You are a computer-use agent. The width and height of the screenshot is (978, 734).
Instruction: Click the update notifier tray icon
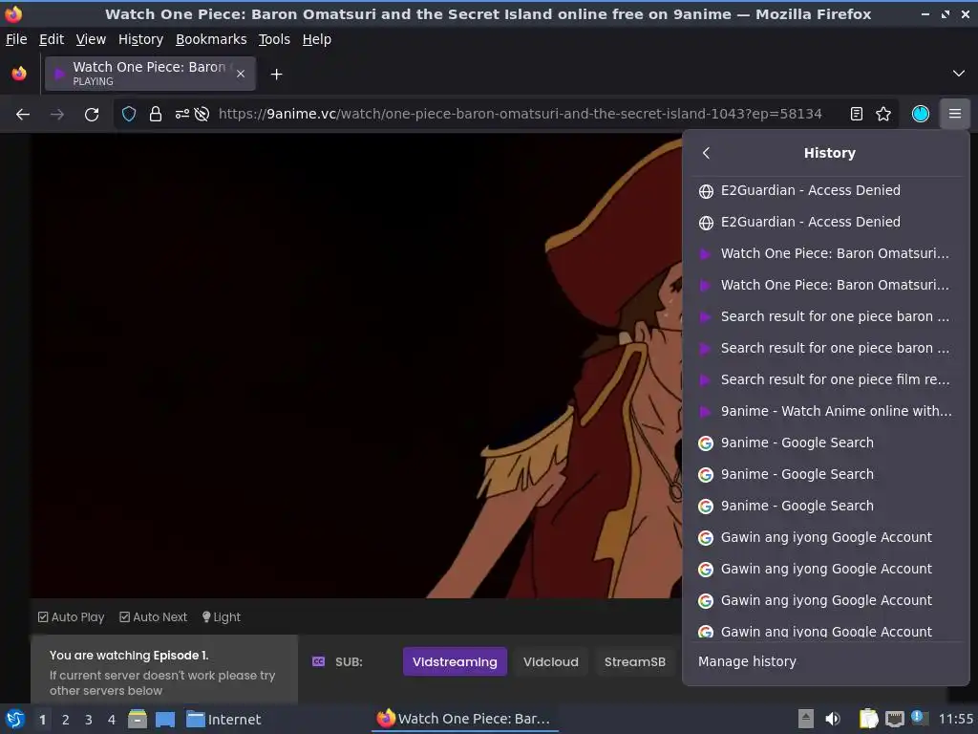pyautogui.click(x=918, y=718)
